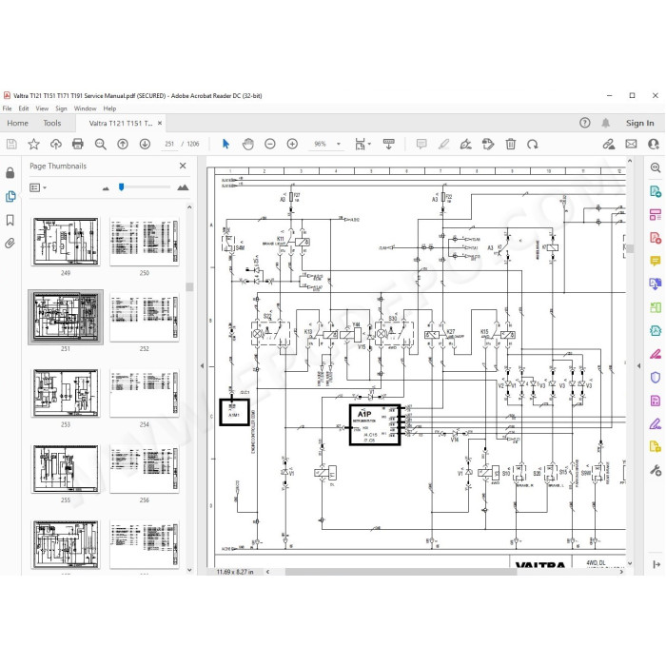Open the More Tools wrench icon
The height and width of the screenshot is (666, 666).
click(x=656, y=470)
